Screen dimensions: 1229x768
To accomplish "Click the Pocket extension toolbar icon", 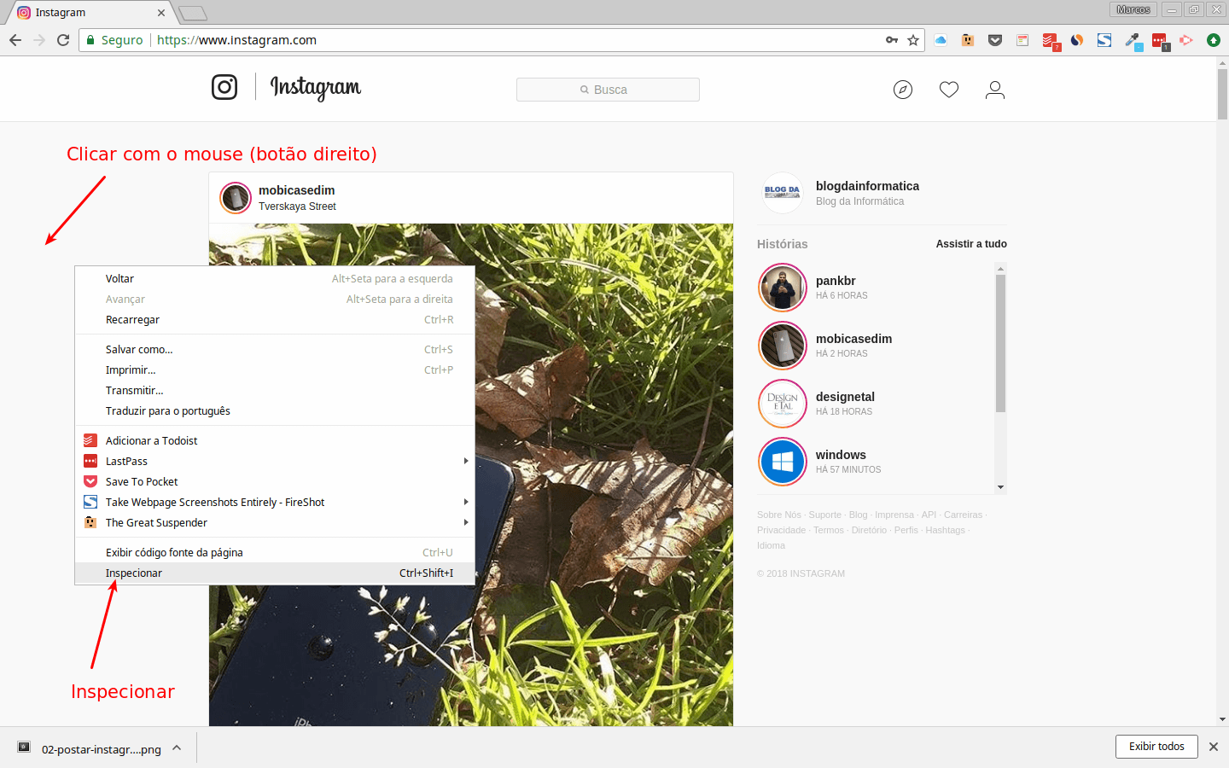I will click(995, 40).
